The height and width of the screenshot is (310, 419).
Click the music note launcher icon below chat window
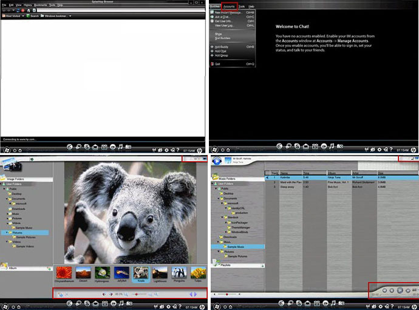pos(332,146)
